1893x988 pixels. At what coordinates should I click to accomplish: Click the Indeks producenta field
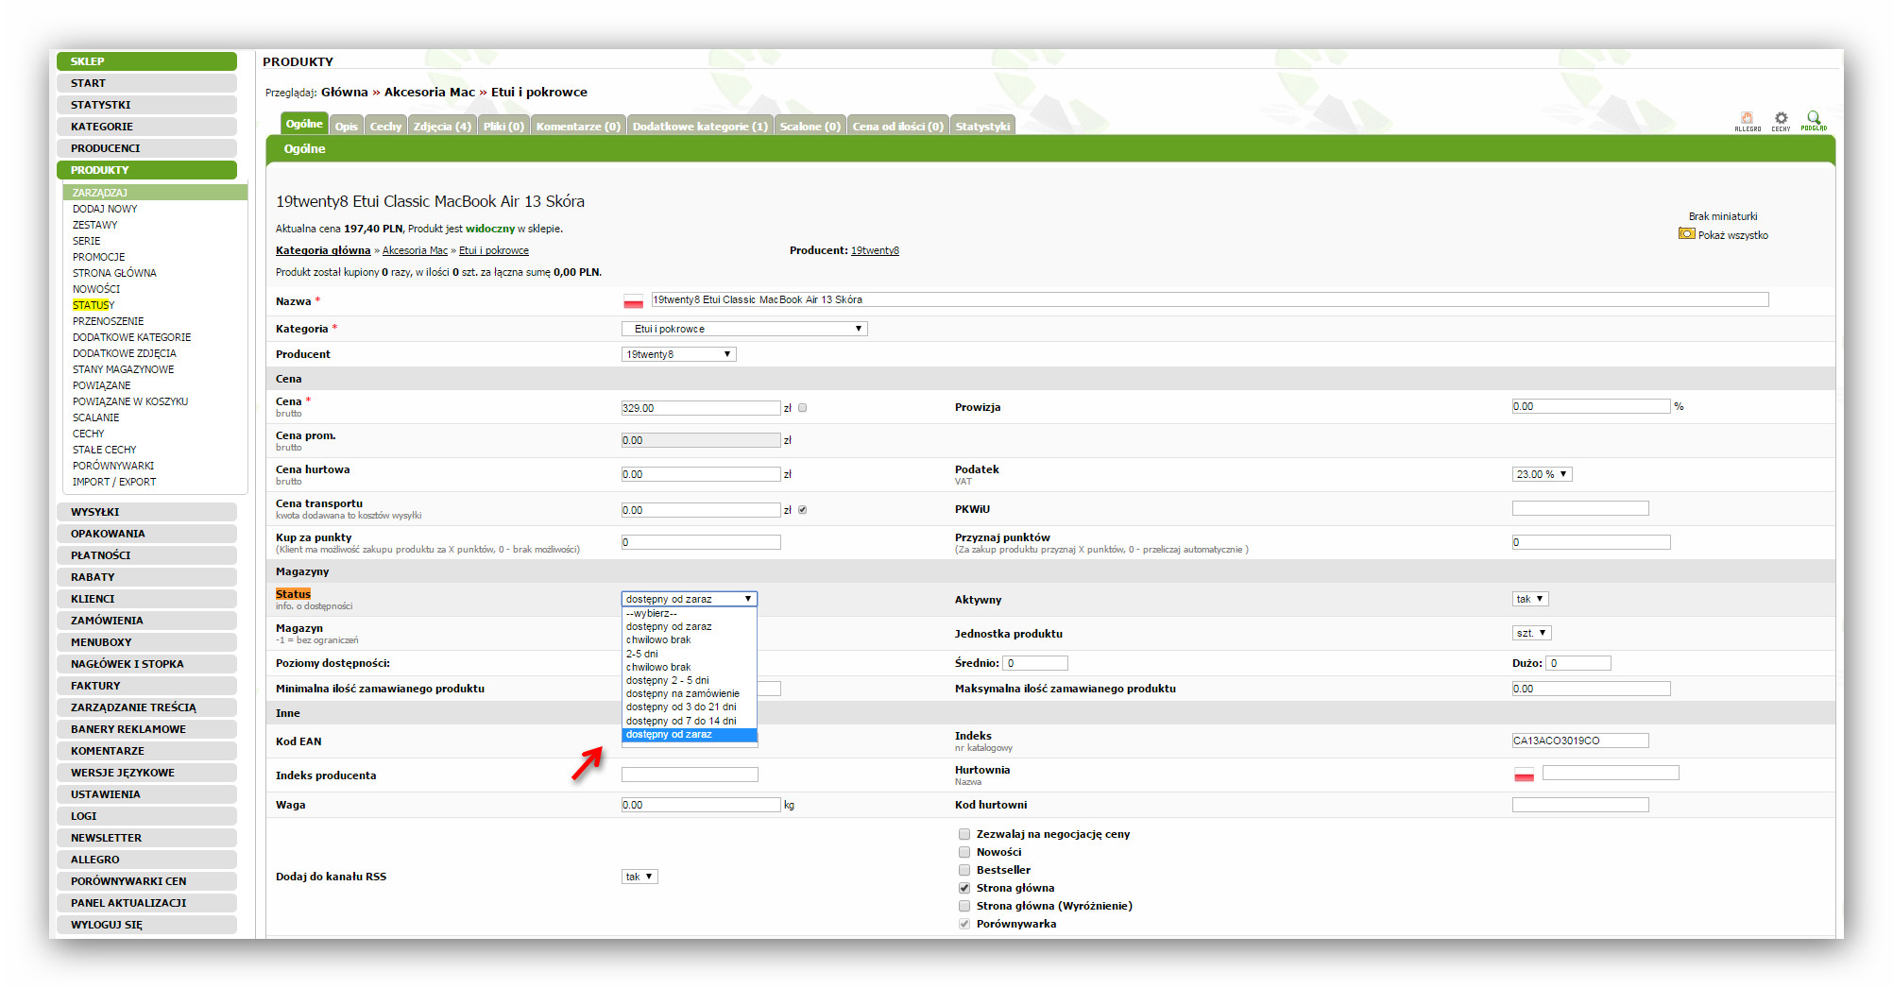pos(690,775)
